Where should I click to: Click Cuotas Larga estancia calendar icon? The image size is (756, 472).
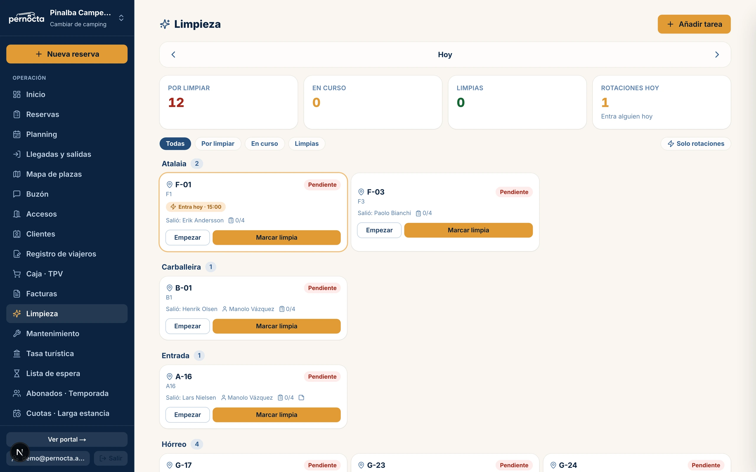point(17,413)
